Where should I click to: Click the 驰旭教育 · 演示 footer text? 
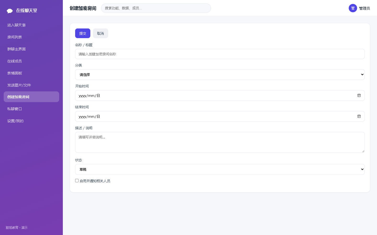[x=17, y=228]
